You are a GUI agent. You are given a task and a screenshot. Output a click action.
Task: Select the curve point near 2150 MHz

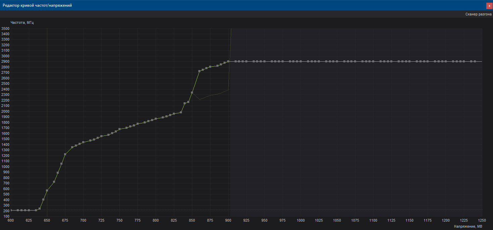click(185, 103)
